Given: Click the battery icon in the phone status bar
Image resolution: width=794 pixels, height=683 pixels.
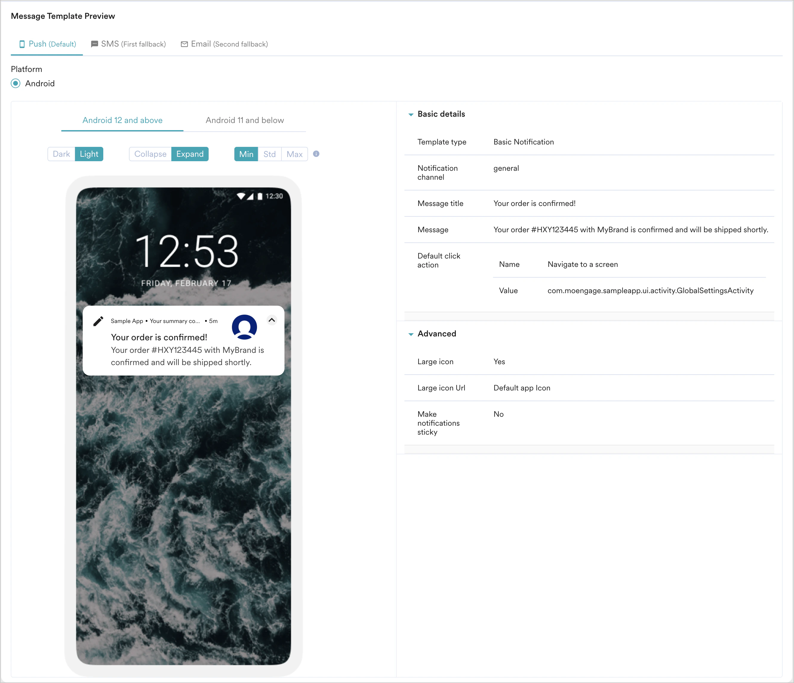Looking at the screenshot, I should [x=260, y=196].
